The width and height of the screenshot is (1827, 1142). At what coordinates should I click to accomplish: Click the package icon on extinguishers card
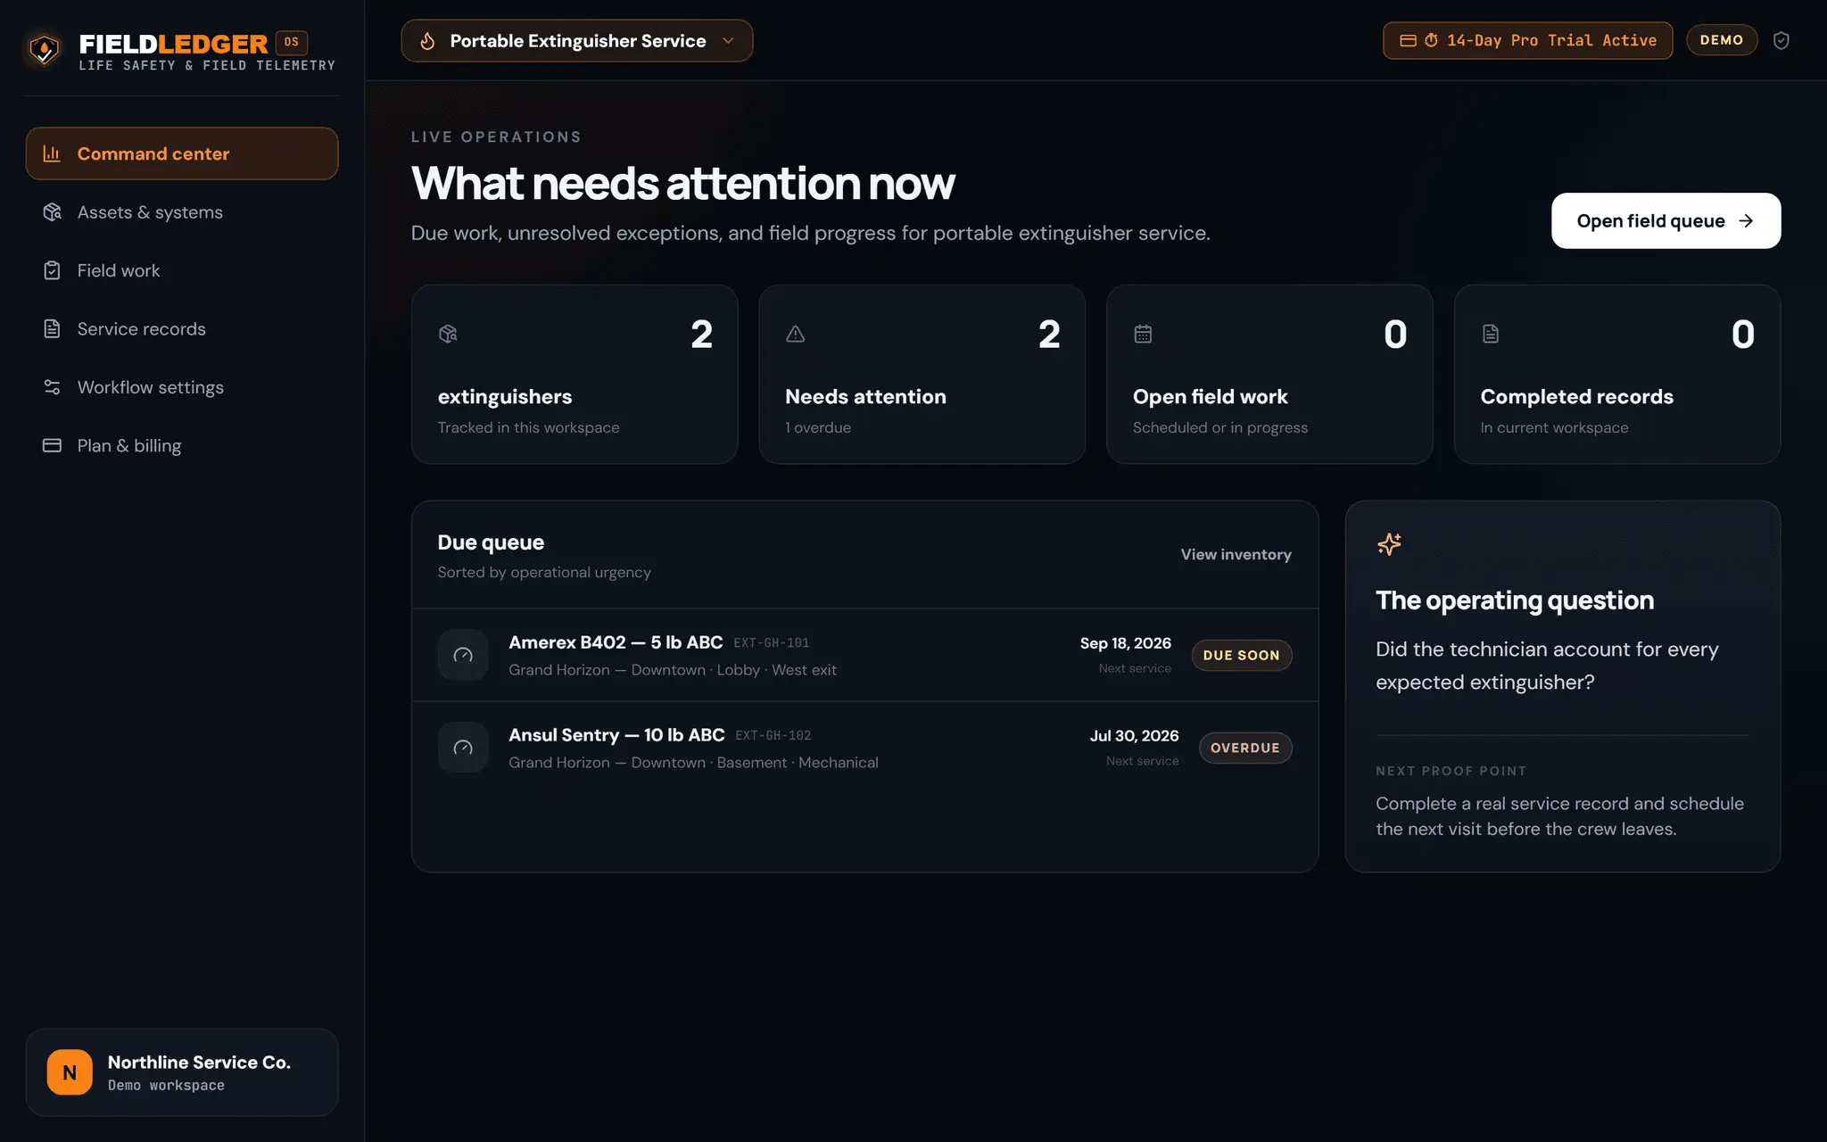pyautogui.click(x=448, y=334)
